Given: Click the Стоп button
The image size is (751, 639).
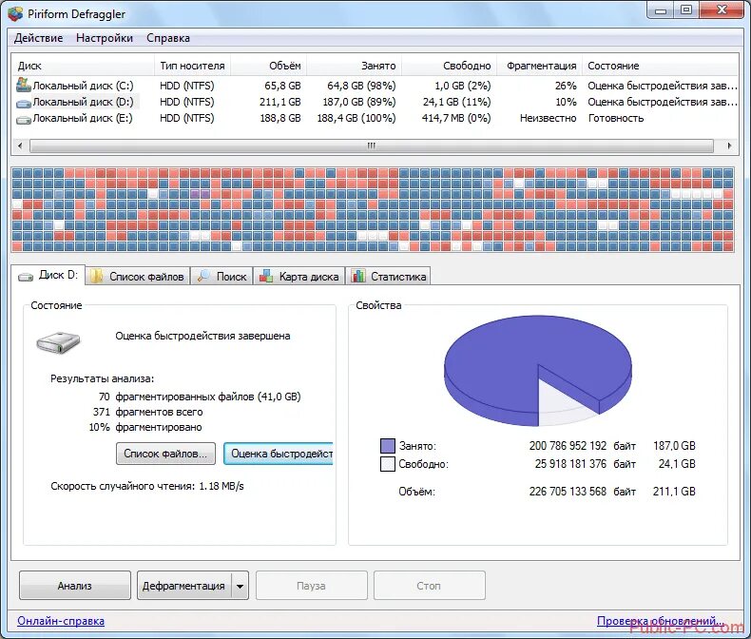Looking at the screenshot, I should click(429, 586).
